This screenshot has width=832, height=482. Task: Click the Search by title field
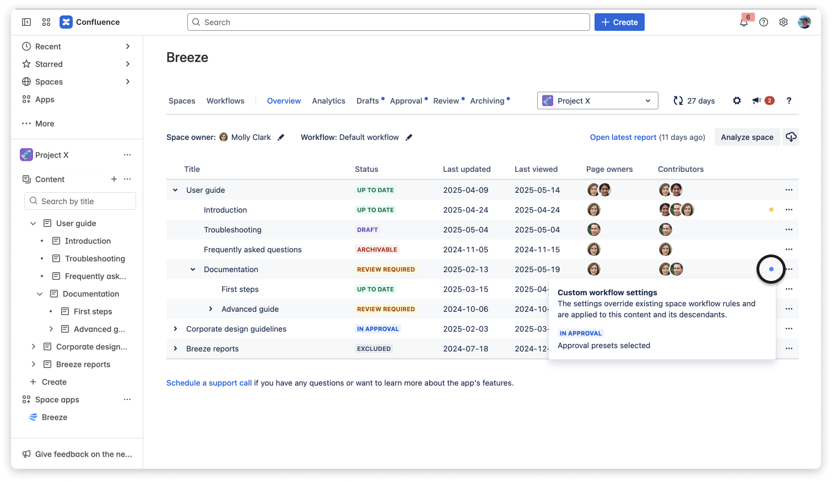pyautogui.click(x=80, y=201)
